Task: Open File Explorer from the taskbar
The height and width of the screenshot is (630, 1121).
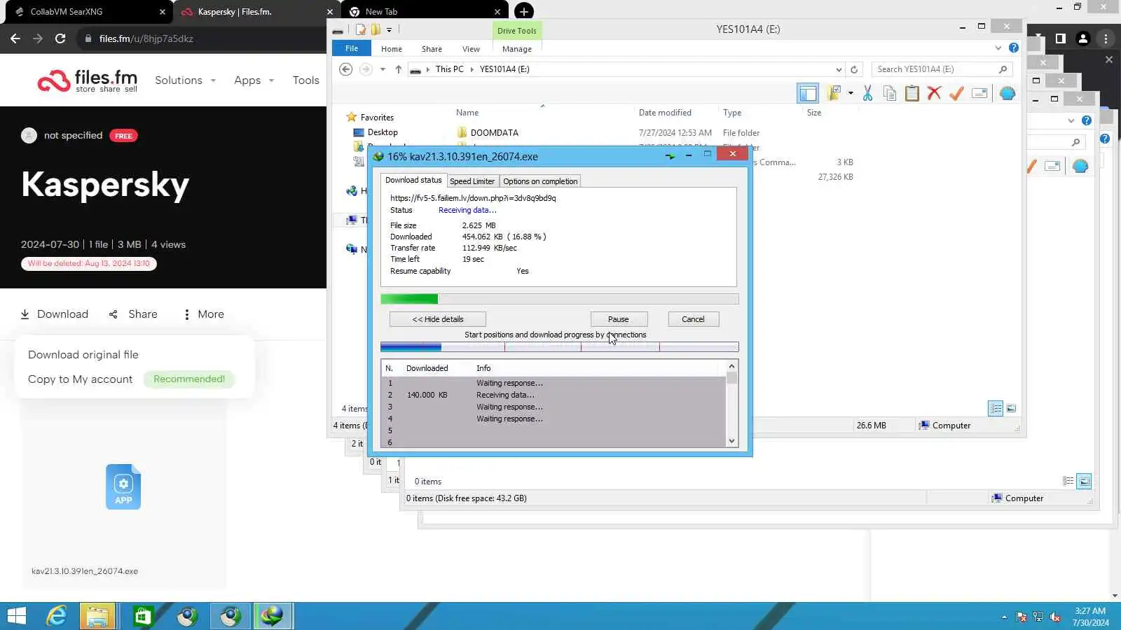Action: pyautogui.click(x=97, y=616)
